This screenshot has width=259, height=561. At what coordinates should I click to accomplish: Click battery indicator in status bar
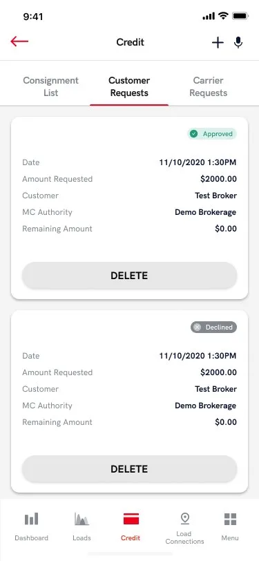[x=240, y=16]
